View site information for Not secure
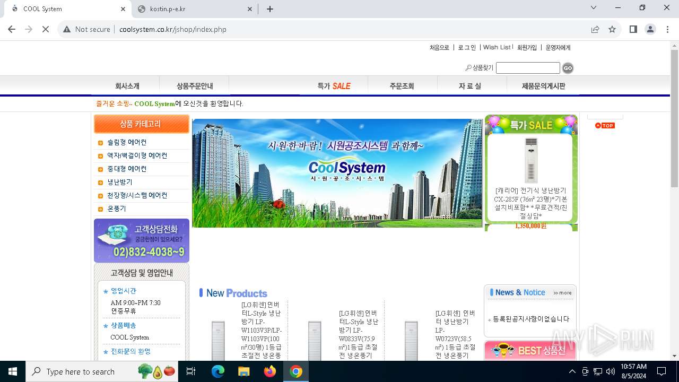The height and width of the screenshot is (382, 679). click(x=87, y=29)
